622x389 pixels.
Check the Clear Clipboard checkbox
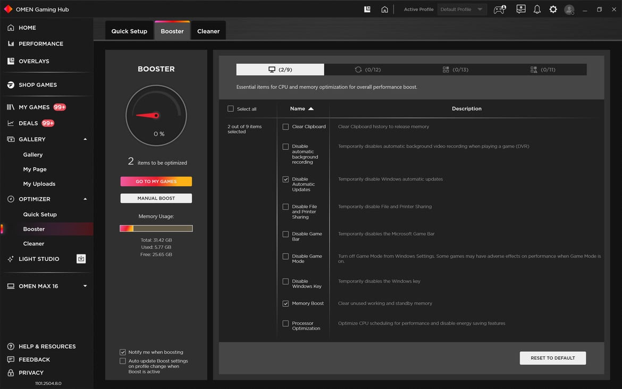click(285, 127)
